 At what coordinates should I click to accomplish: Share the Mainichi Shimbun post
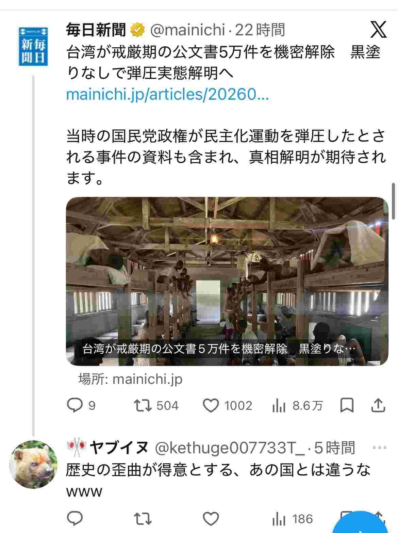click(378, 405)
